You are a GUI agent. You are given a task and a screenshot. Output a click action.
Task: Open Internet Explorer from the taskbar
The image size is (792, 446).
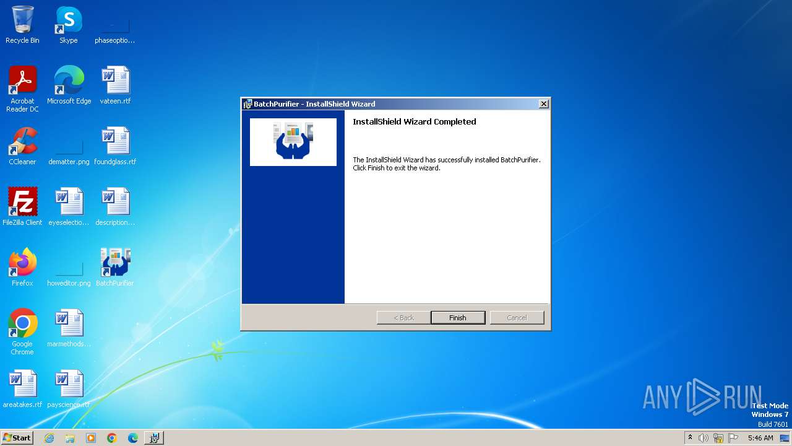click(49, 438)
